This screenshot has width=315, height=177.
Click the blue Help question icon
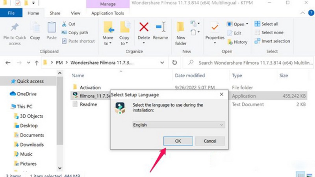pyautogui.click(x=311, y=13)
